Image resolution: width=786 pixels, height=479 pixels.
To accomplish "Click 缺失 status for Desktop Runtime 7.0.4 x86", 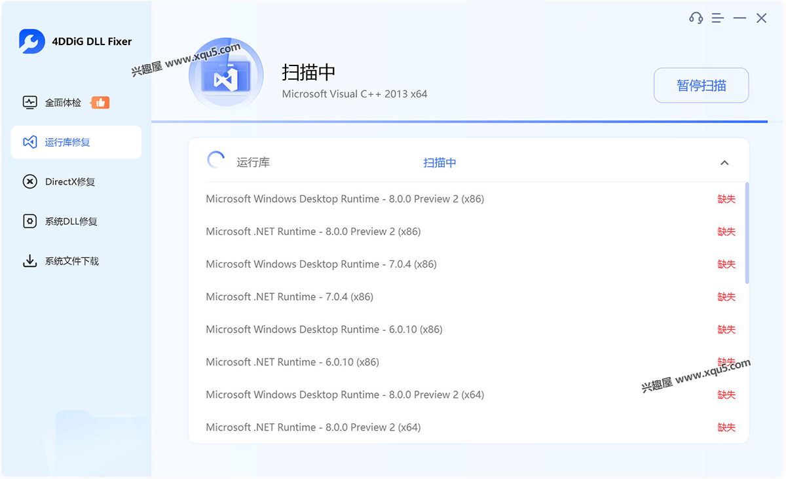I will 726,264.
